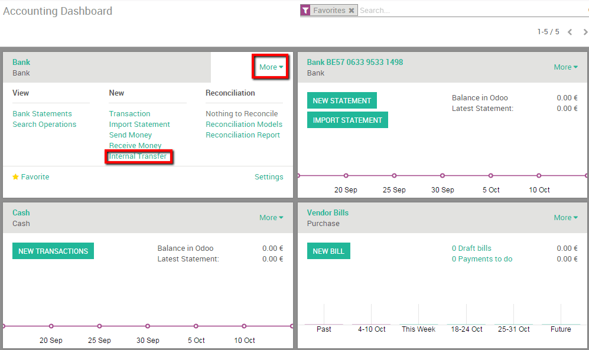
Task: Open the More dropdown on the Cash card
Action: tap(271, 217)
